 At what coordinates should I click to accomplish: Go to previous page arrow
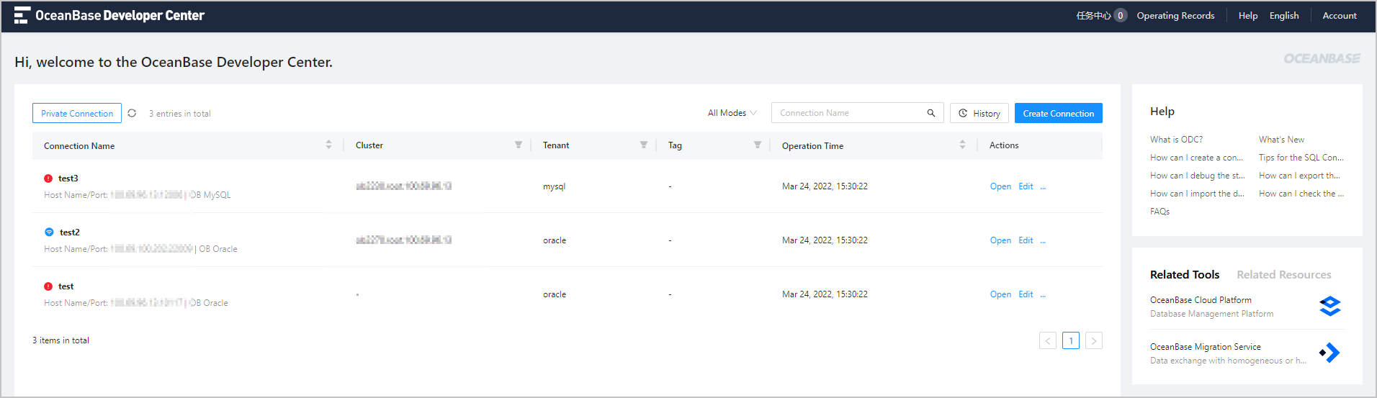coord(1048,340)
